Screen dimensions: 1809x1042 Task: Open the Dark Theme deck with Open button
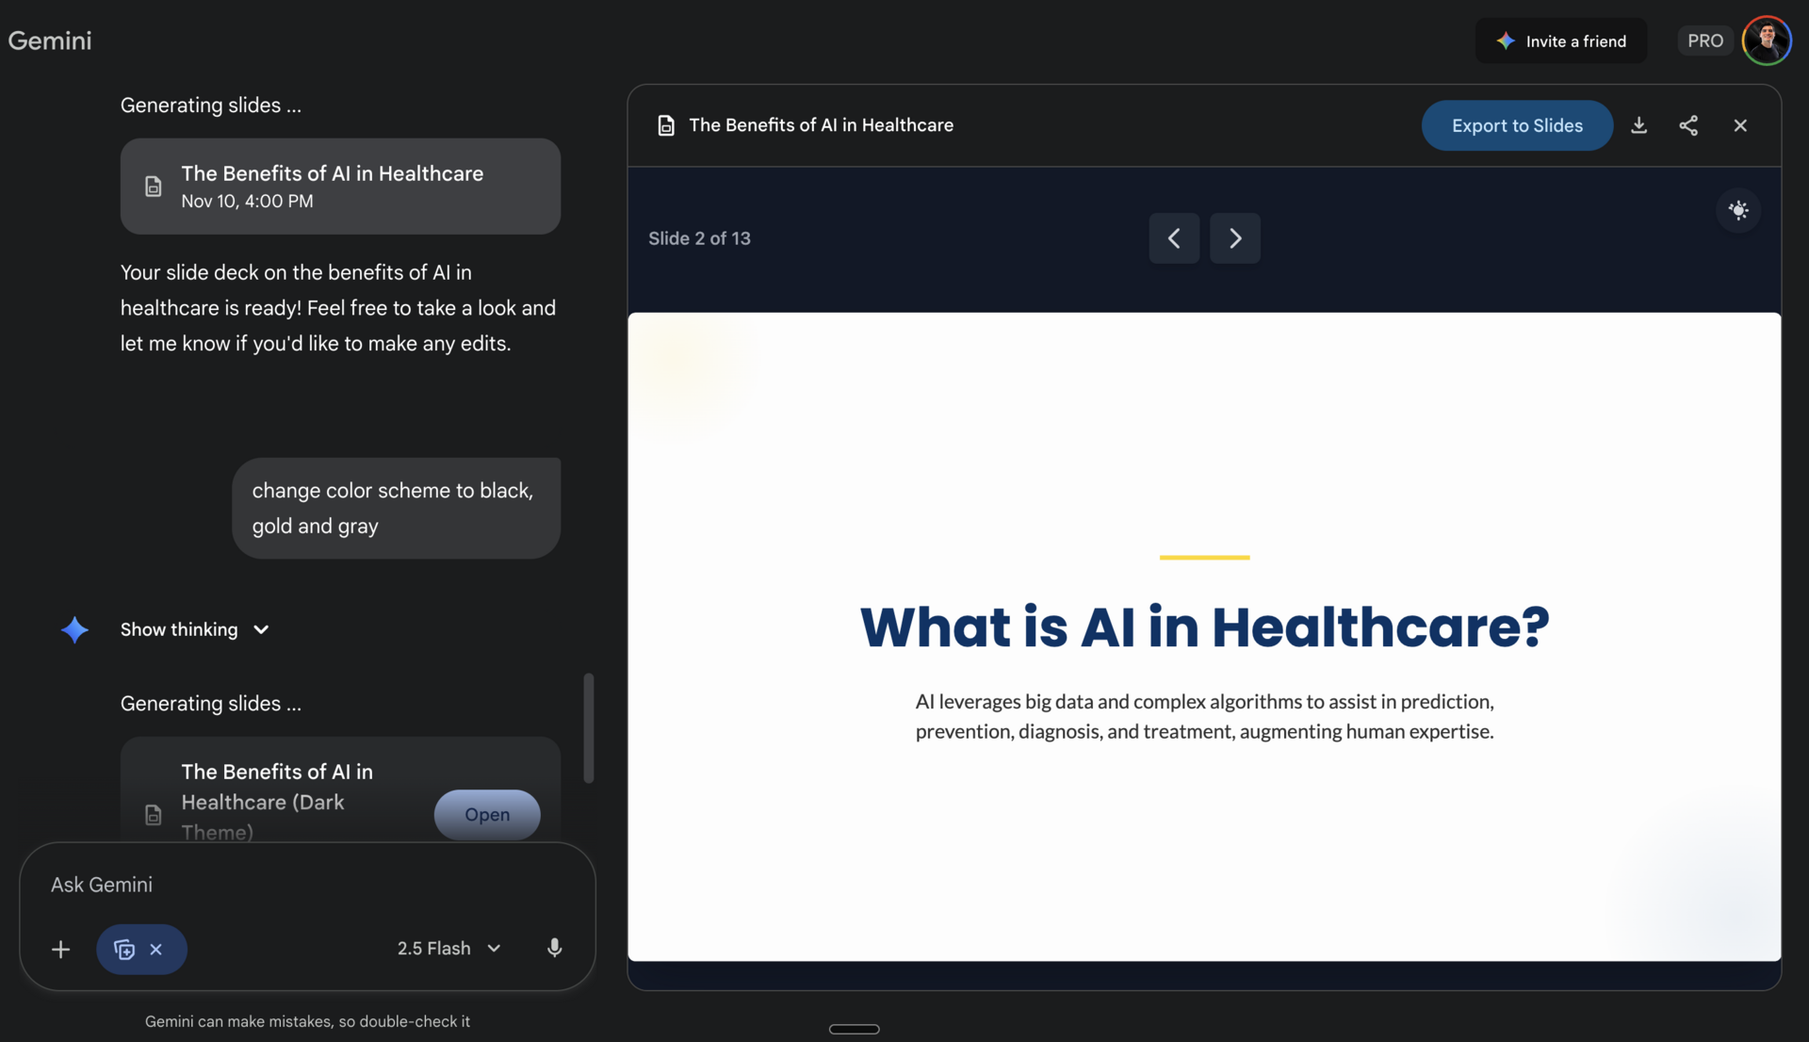click(x=486, y=815)
